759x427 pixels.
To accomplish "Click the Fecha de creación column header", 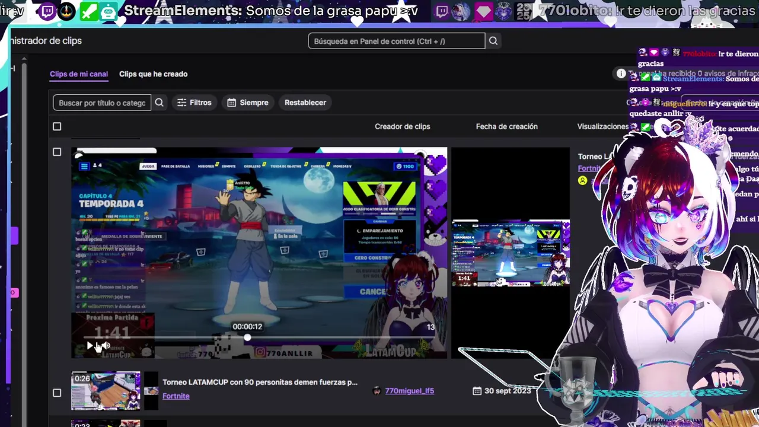I will [506, 126].
